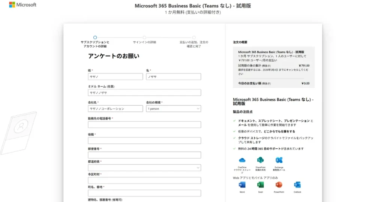Click the ミドル ネーム input field
Viewport: 384px width, 202px height.
click(x=144, y=92)
